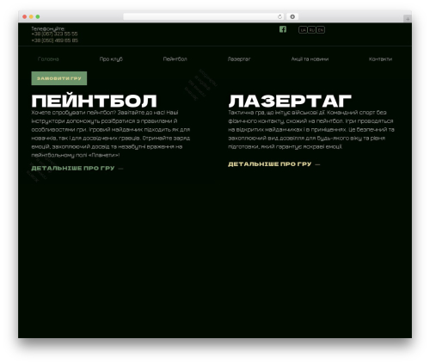Screen dimensions: 430x364
Task: Open Акції та новини menu item
Action: (310, 59)
